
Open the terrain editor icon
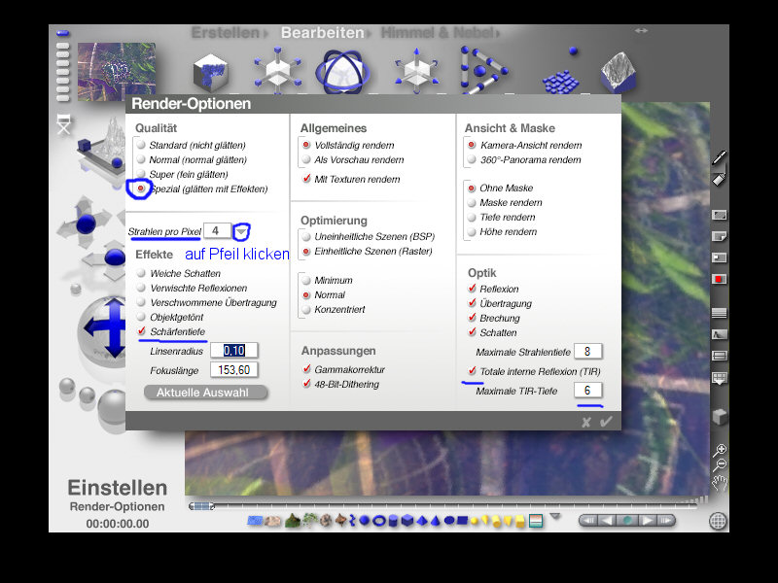pos(619,72)
